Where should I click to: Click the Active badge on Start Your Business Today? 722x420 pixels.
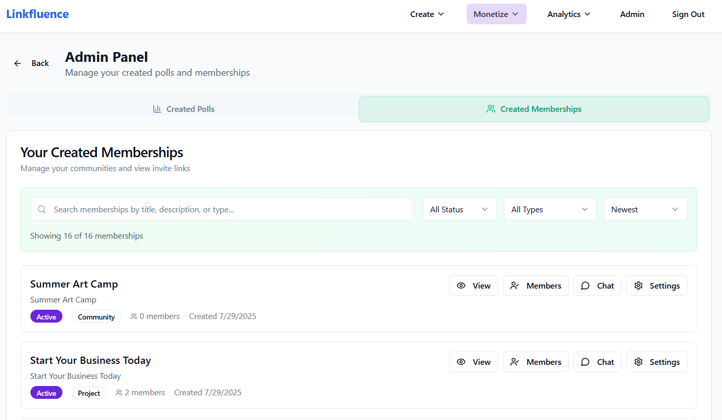point(46,393)
